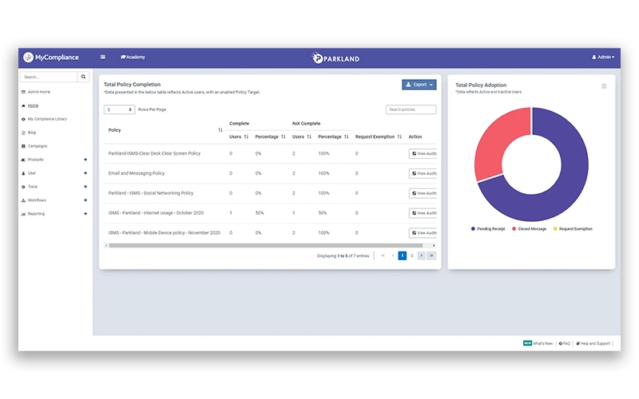Open Campaigns in the sidebar
639x399 pixels.
click(x=38, y=146)
